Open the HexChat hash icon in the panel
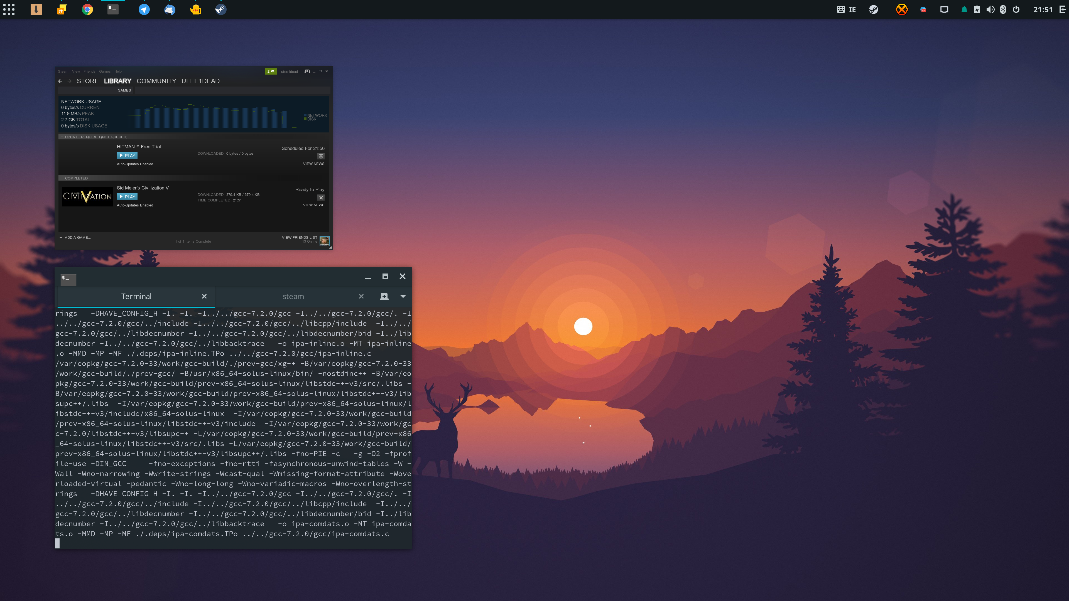This screenshot has height=601, width=1069. (62, 9)
